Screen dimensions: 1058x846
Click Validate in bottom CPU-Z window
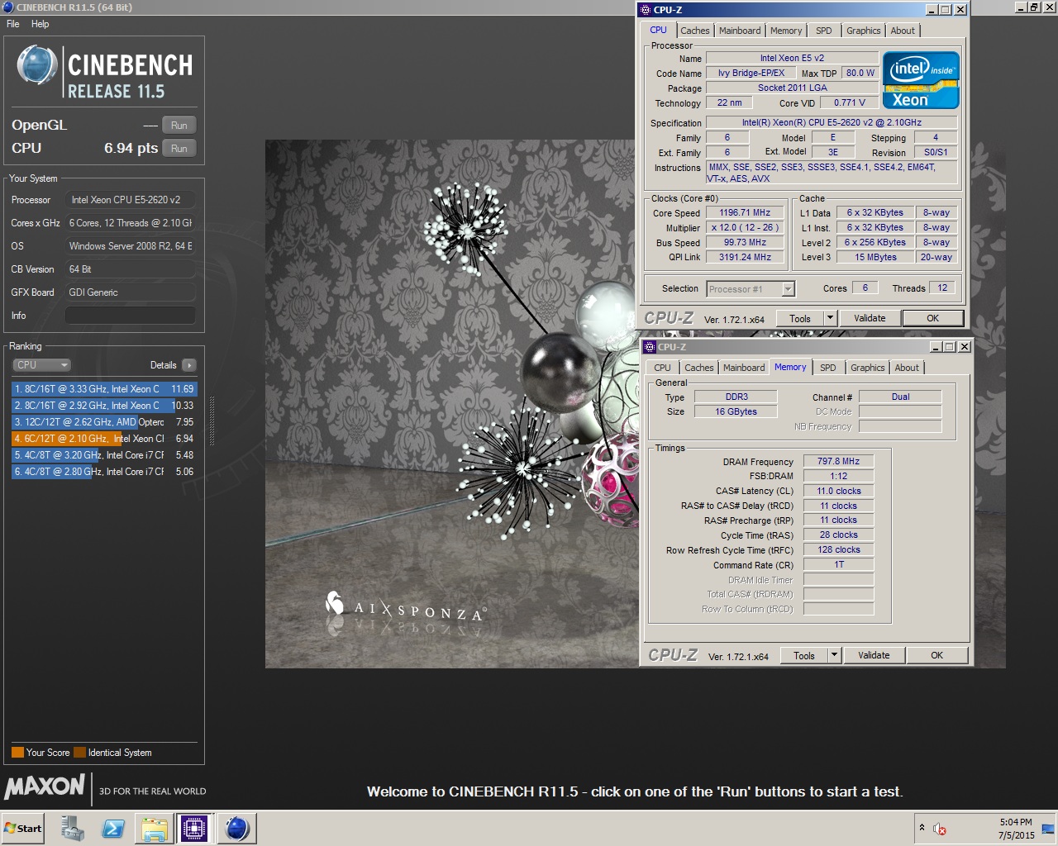point(874,655)
